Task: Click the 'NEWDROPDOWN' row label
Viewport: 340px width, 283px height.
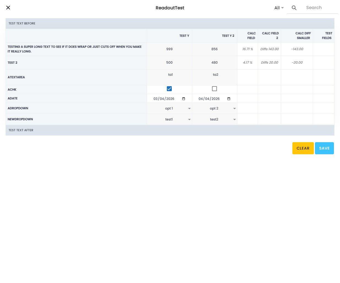Action: tap(20, 119)
